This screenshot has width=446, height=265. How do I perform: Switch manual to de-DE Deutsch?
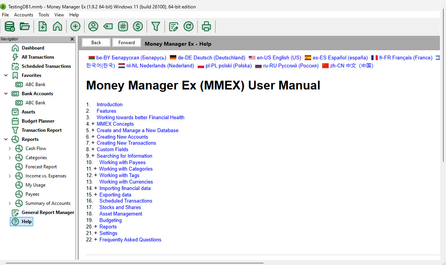(x=211, y=58)
